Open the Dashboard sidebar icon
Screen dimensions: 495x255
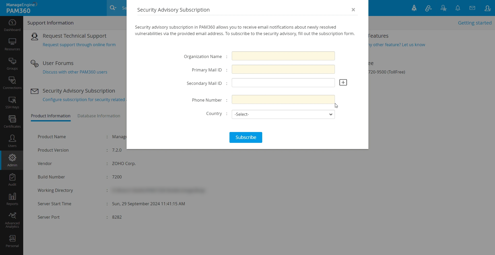point(12,25)
